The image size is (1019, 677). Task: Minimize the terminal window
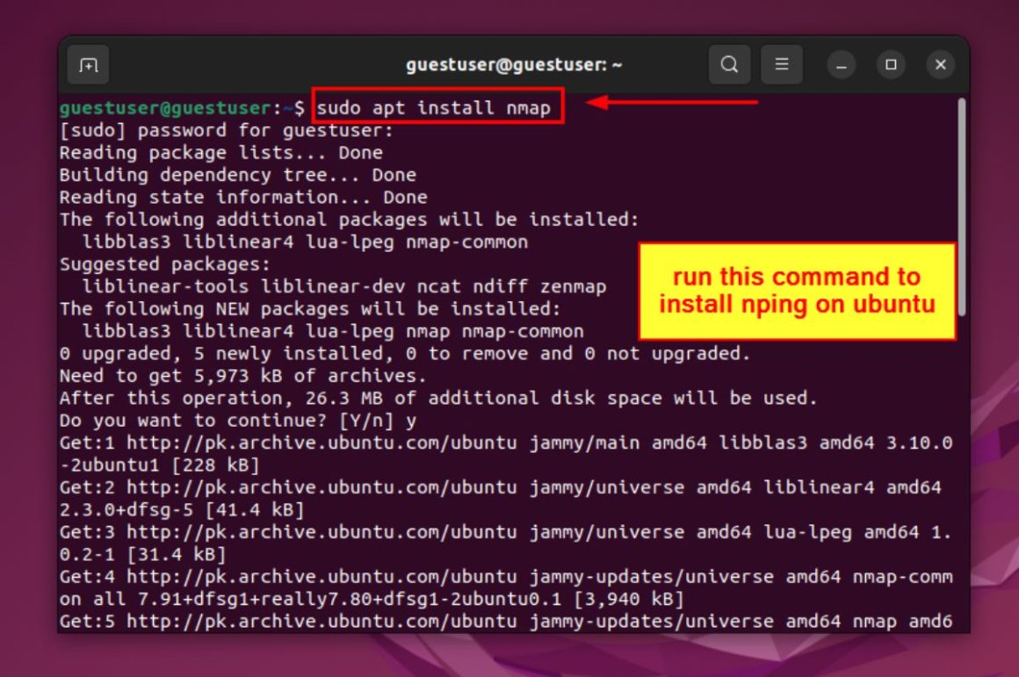pos(841,65)
